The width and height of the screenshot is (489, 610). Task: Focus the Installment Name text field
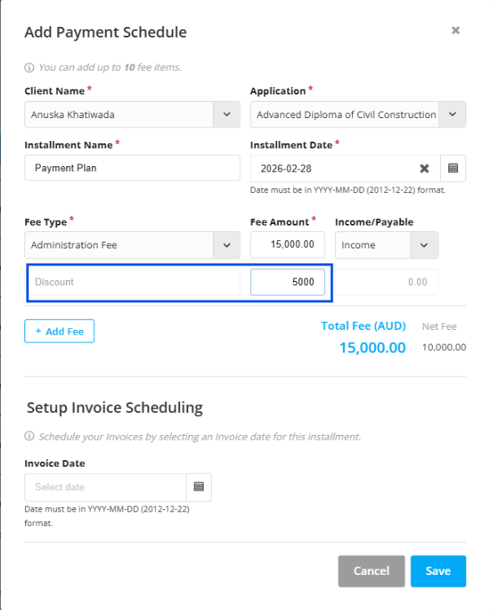point(132,169)
